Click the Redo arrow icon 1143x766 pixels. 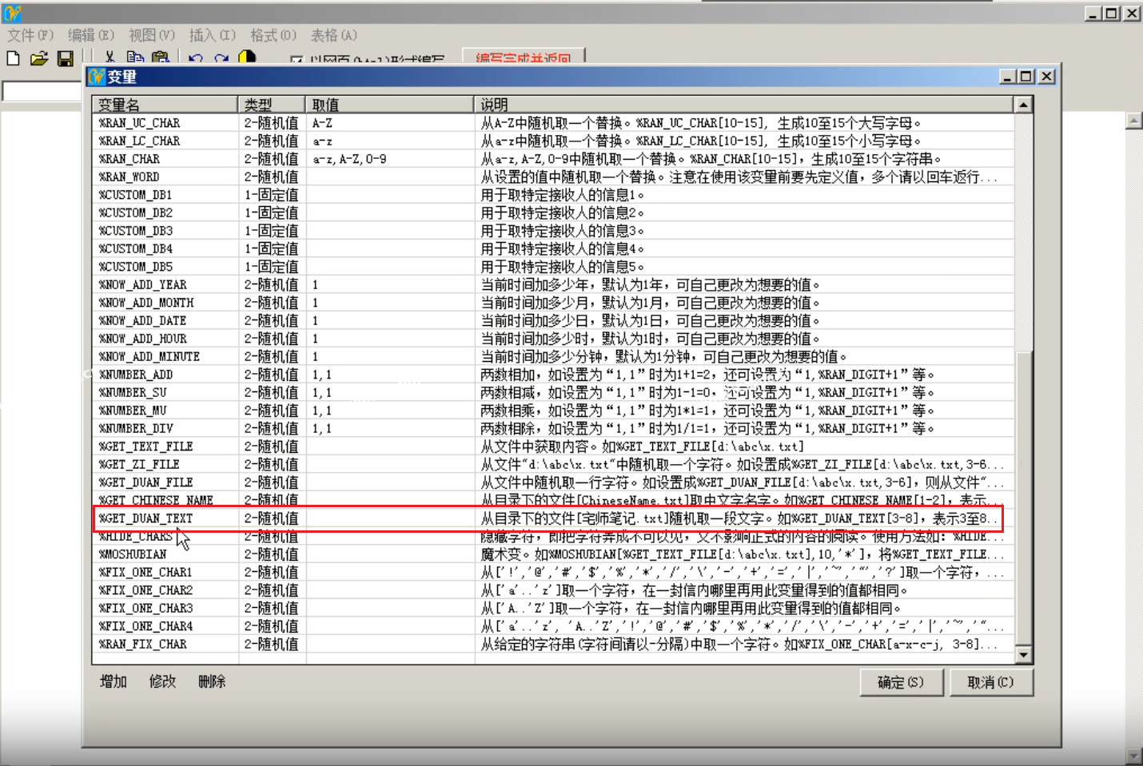tap(221, 58)
